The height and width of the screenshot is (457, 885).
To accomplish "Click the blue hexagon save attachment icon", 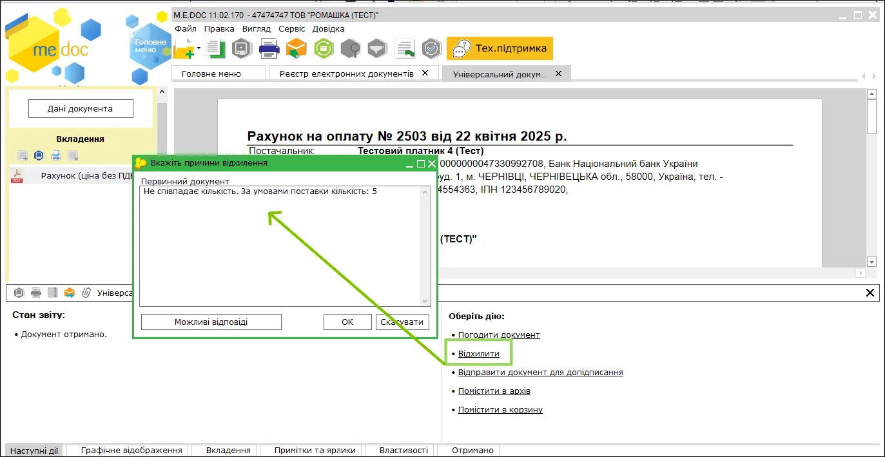I will click(x=39, y=155).
